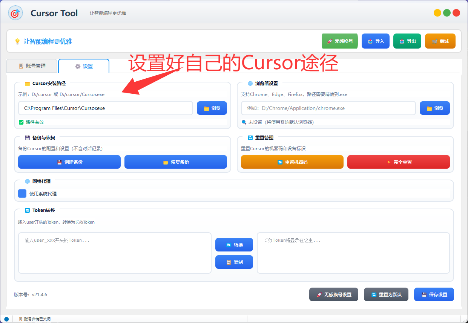Click the 创建备份 create backup button
Image resolution: width=468 pixels, height=323 pixels.
coord(69,162)
